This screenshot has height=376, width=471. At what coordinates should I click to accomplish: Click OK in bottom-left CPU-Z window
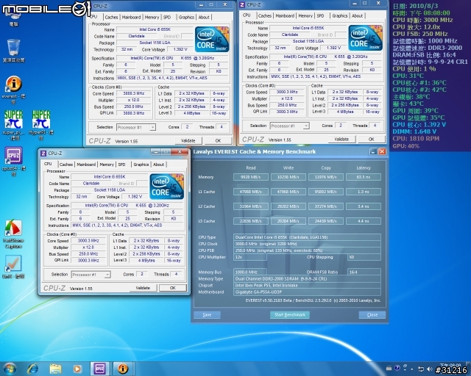tap(172, 288)
